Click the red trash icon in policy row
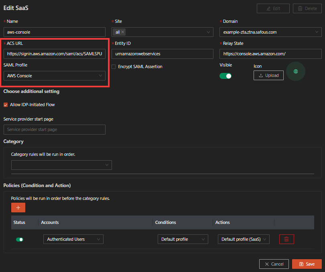The width and height of the screenshot is (325, 272). (286, 239)
